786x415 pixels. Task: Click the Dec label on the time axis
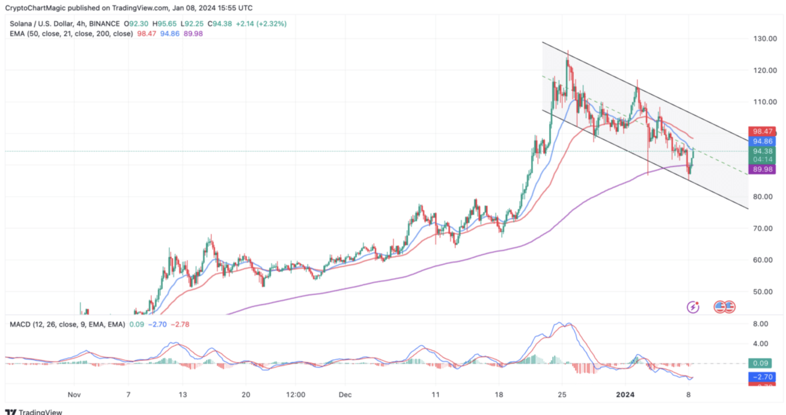point(345,394)
